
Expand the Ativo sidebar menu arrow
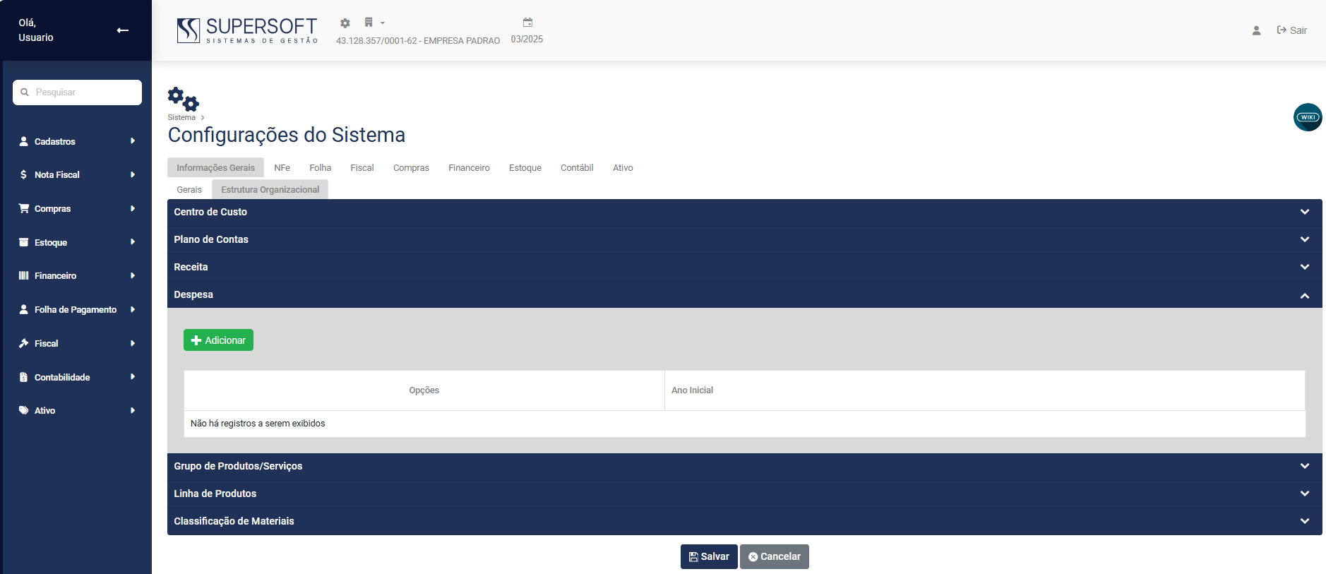(133, 410)
